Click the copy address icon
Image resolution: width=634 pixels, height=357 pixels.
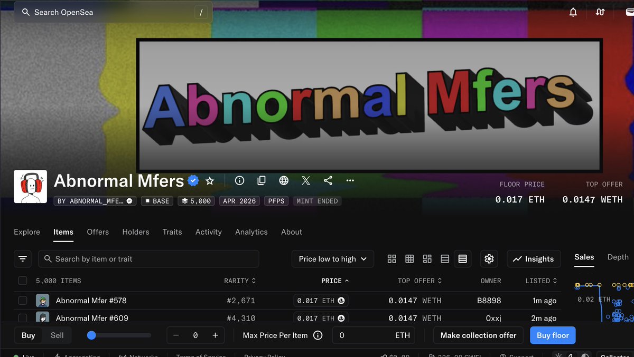(262, 180)
